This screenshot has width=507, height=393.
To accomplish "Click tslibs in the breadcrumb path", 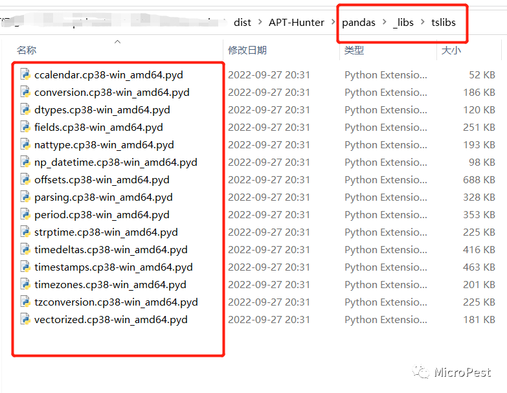I will pyautogui.click(x=444, y=22).
